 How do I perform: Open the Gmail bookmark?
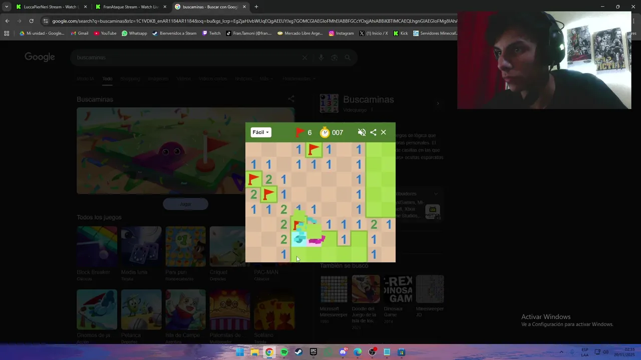80,33
